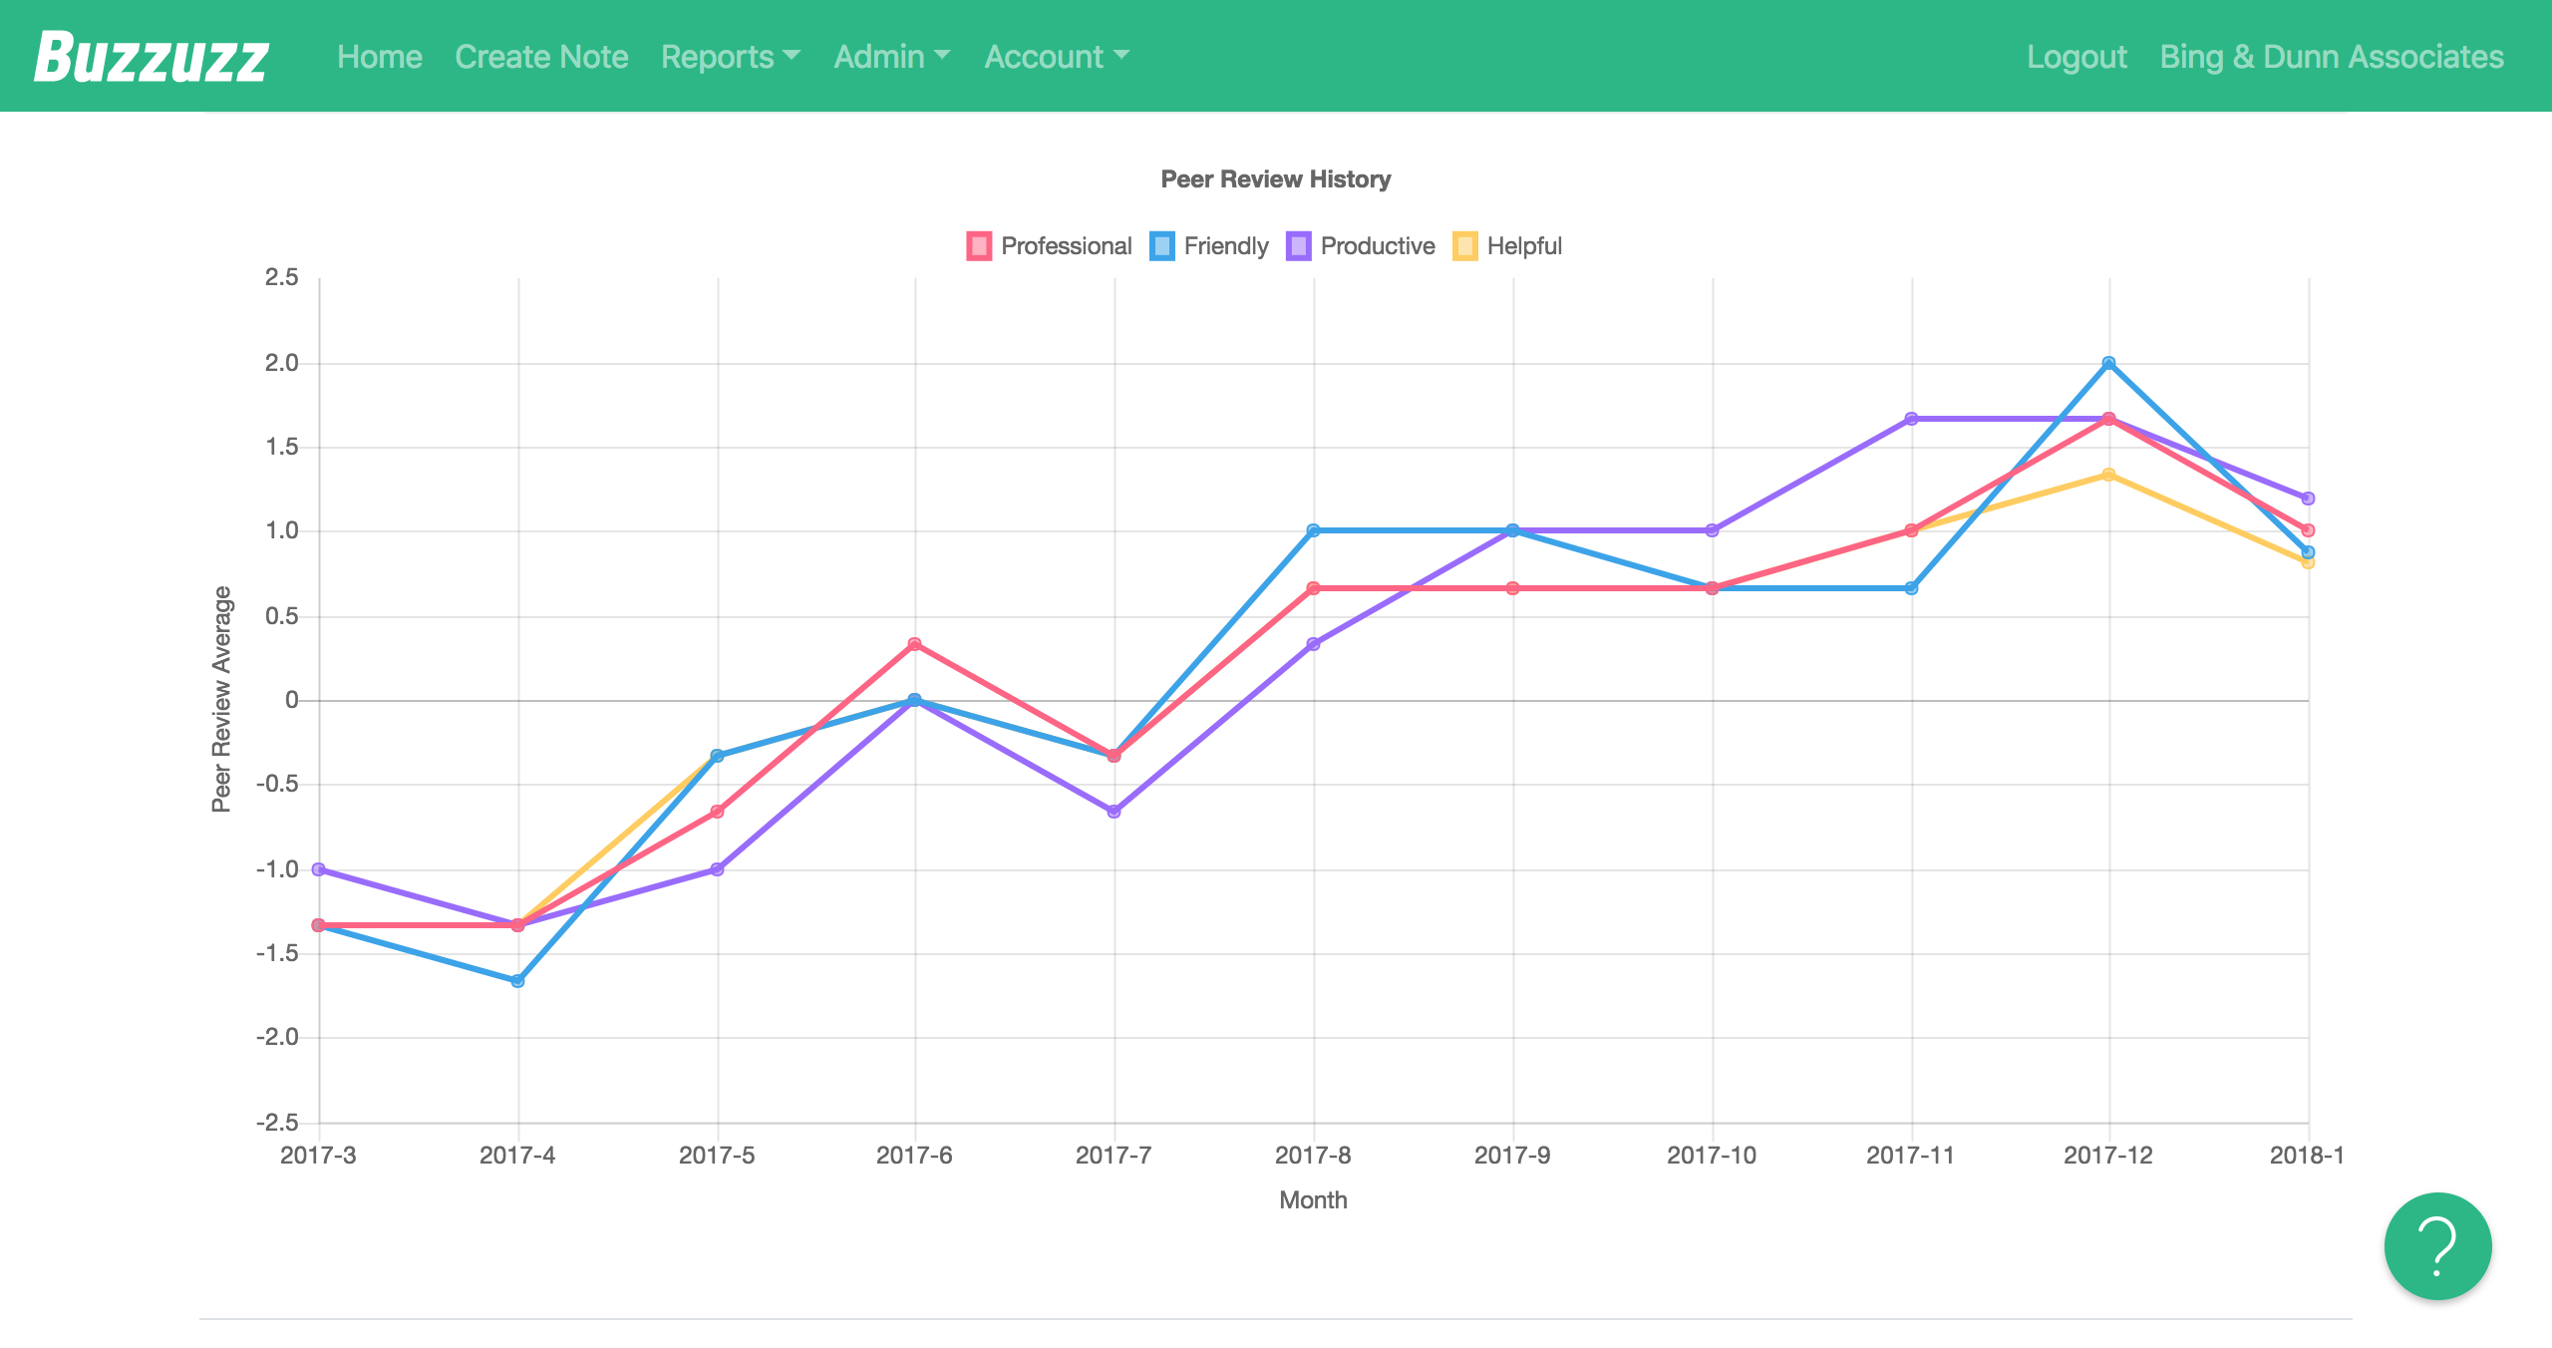
Task: Toggle Helpful series legend label
Action: point(1523,246)
